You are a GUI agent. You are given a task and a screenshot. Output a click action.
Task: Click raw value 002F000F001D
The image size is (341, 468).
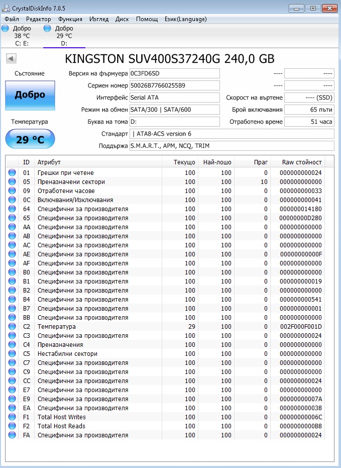click(x=301, y=327)
